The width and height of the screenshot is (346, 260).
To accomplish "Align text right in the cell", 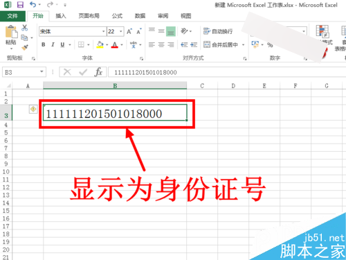I will pos(171,44).
